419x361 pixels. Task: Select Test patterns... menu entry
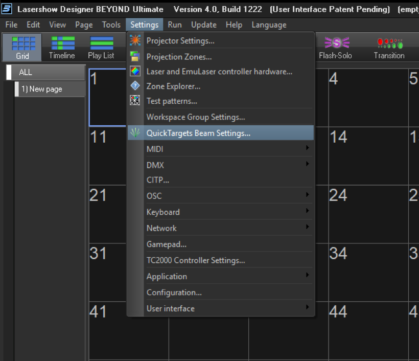(x=221, y=101)
